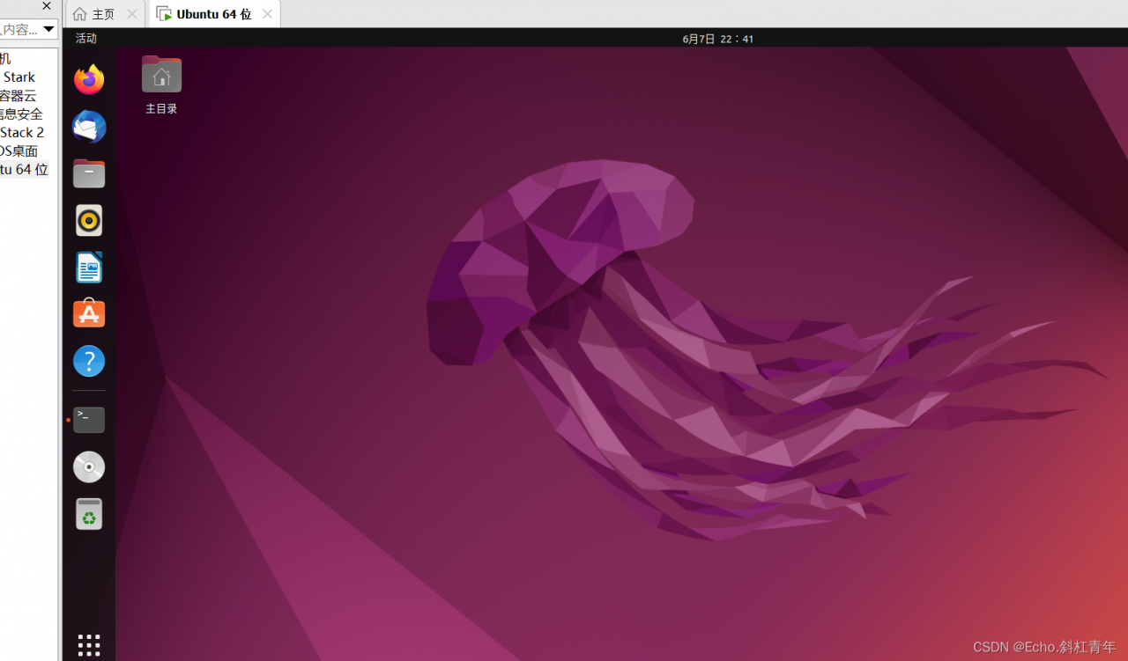The width and height of the screenshot is (1128, 661).
Task: Select the highlighted 64 位 library entry
Action: pyautogui.click(x=25, y=170)
